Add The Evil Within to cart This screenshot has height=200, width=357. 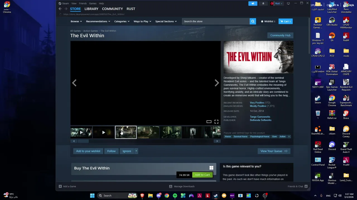pyautogui.click(x=202, y=175)
